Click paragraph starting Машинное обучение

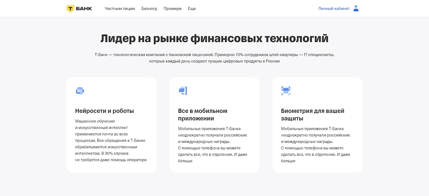tap(111, 140)
